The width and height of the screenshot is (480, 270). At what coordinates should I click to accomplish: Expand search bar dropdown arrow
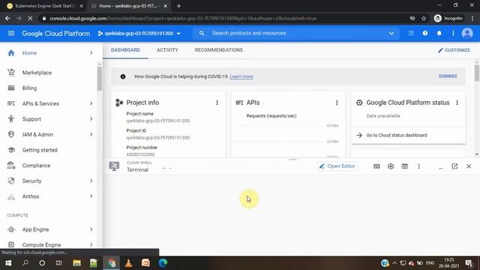pyautogui.click(x=391, y=33)
